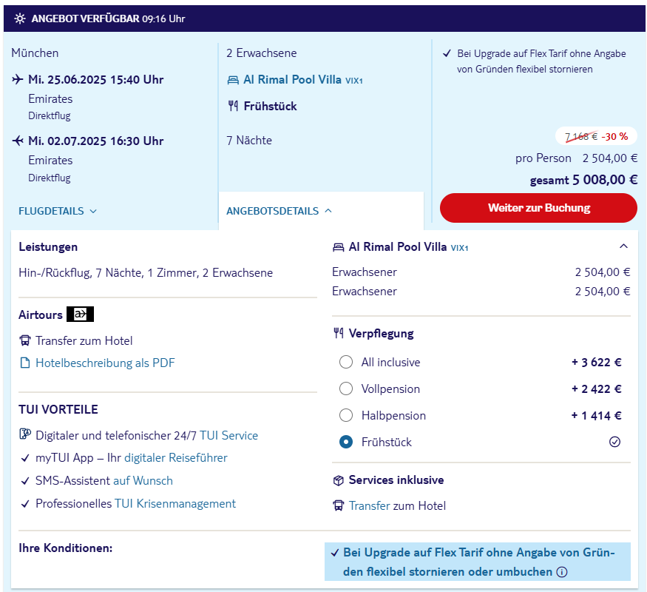Click the checkmark in the Ihre Konditionen box

coord(335,553)
